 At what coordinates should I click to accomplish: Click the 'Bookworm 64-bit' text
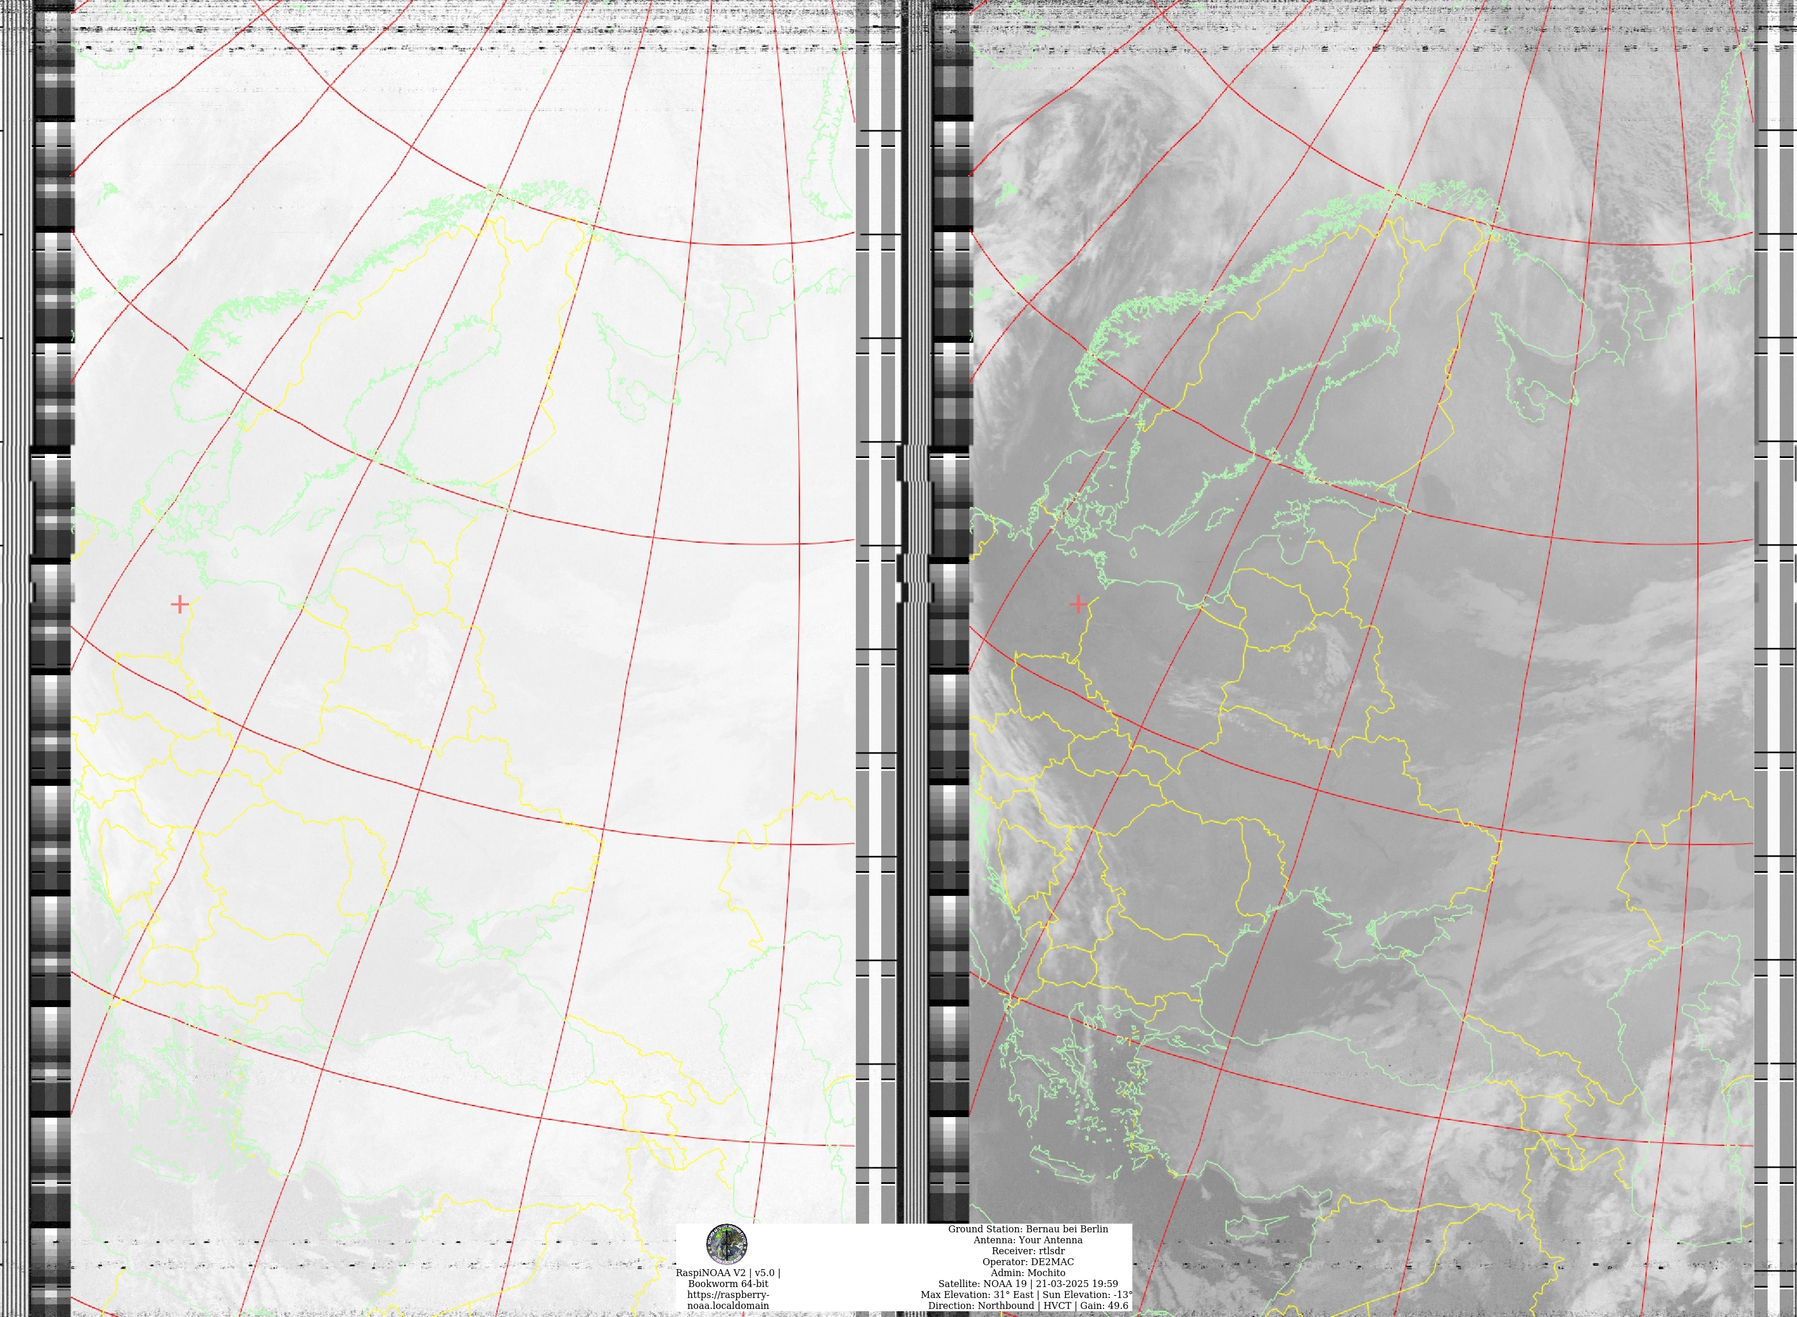coord(727,1284)
